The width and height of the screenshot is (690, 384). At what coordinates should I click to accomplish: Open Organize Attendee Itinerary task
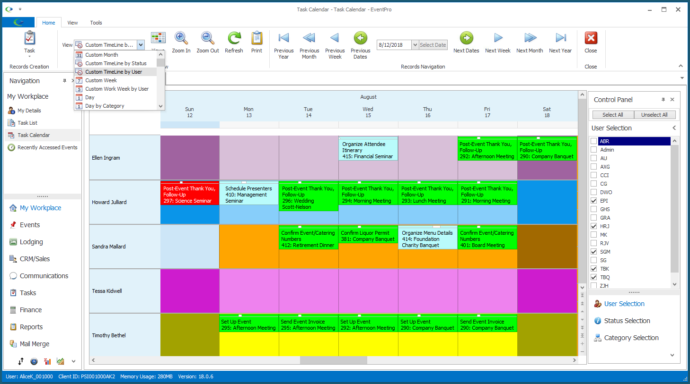[368, 150]
